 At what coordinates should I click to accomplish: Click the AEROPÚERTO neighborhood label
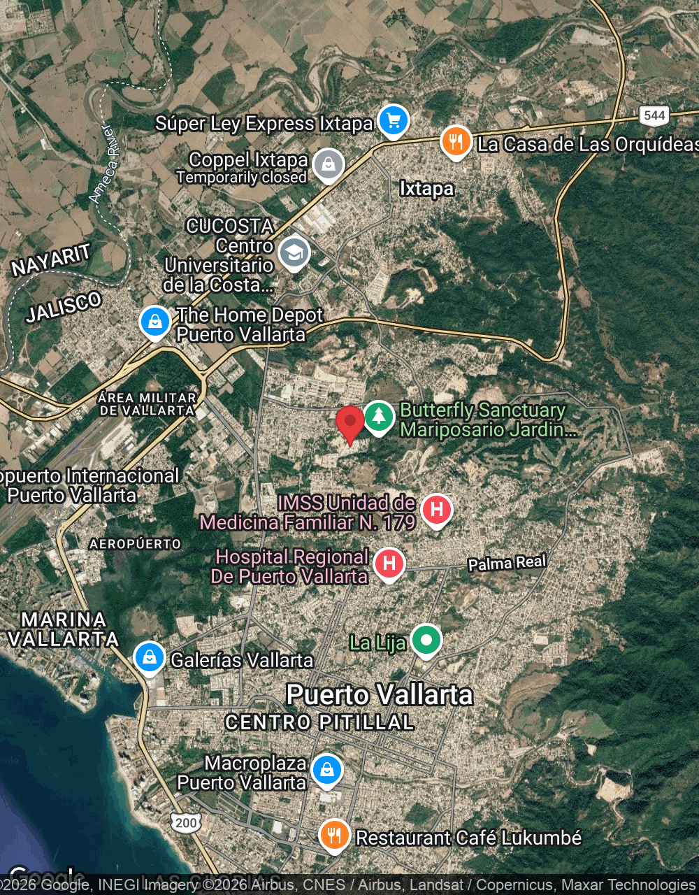(x=135, y=544)
